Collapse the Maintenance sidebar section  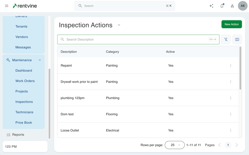(40, 60)
